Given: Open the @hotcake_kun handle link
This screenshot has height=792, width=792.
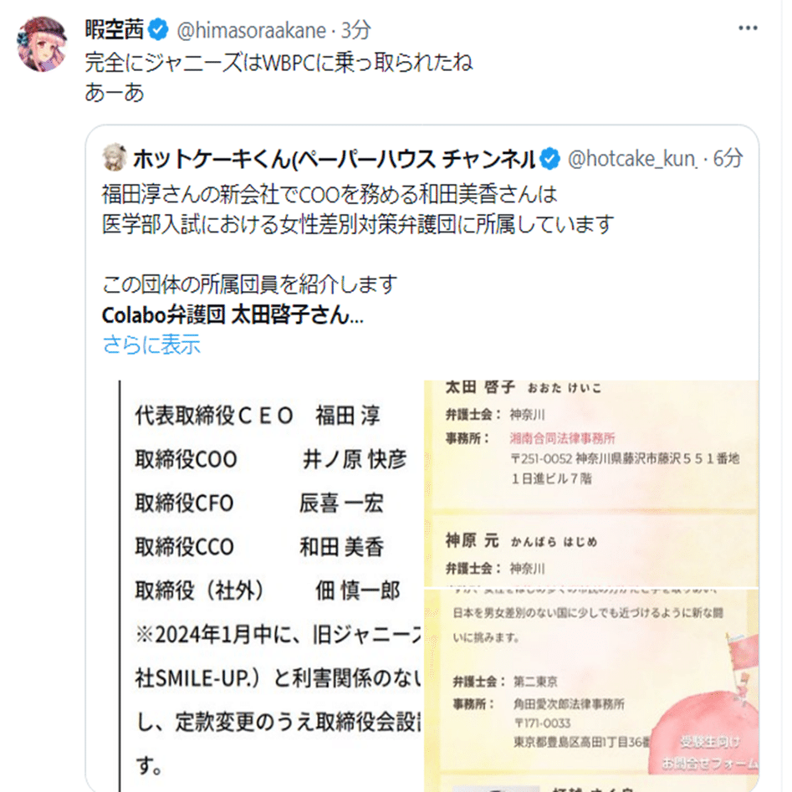Looking at the screenshot, I should coord(632,160).
